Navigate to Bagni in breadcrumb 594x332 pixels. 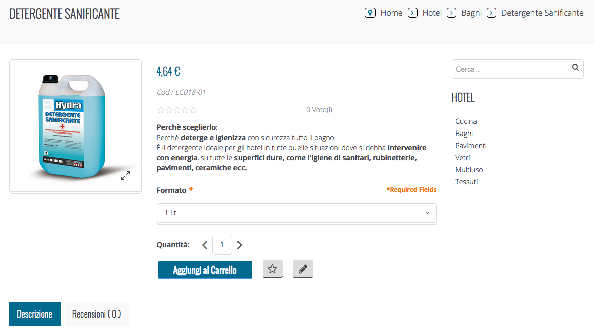[x=471, y=13]
